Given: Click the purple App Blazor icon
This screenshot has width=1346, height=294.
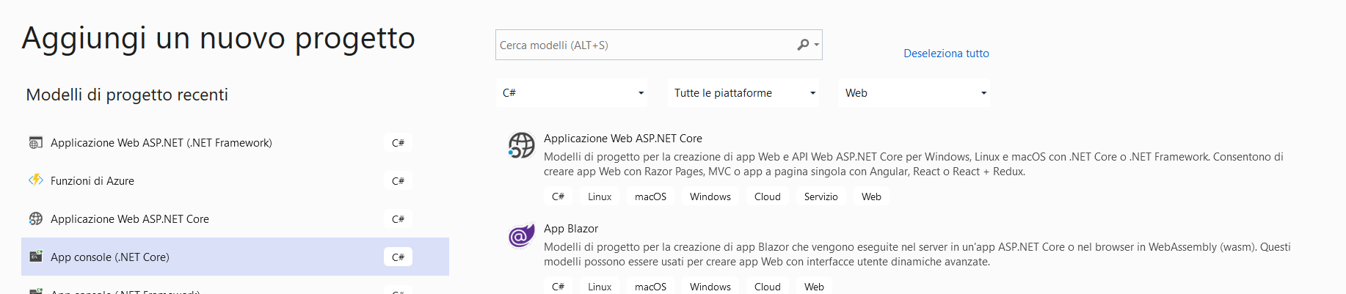Looking at the screenshot, I should point(521,236).
